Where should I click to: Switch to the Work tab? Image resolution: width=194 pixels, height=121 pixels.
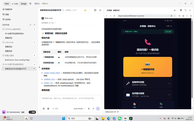pos(7,4)
